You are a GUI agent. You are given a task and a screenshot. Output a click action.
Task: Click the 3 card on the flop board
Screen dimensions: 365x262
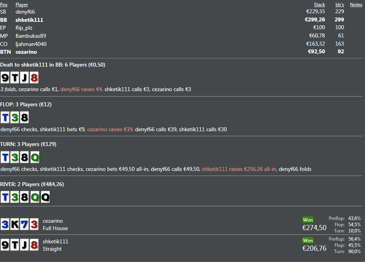[15, 117]
